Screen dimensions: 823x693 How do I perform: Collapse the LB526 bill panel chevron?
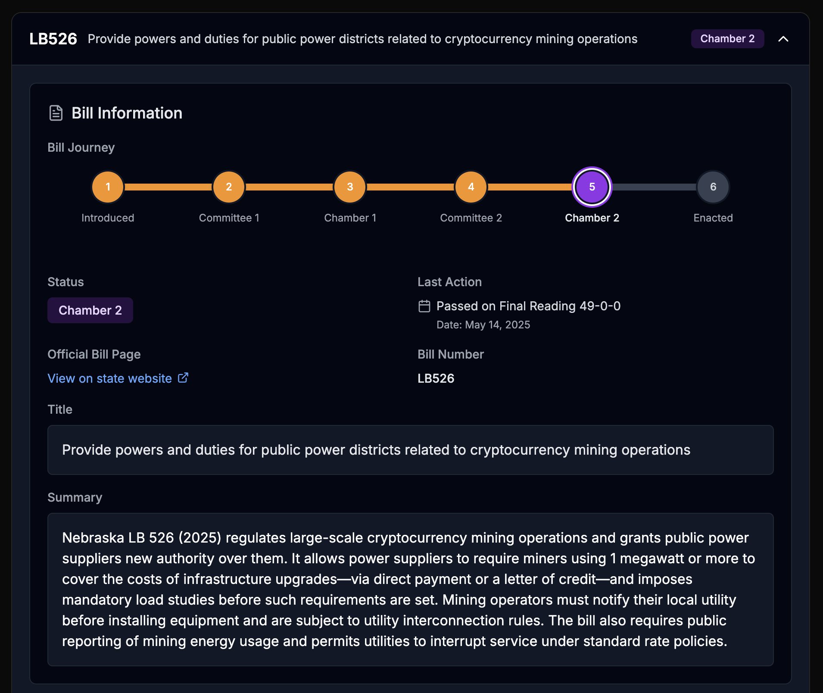point(783,39)
